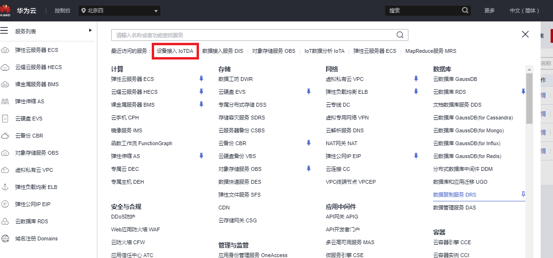Click the 弹性伸缩 AS sidebar icon
This screenshot has height=258, width=553.
tap(5, 101)
